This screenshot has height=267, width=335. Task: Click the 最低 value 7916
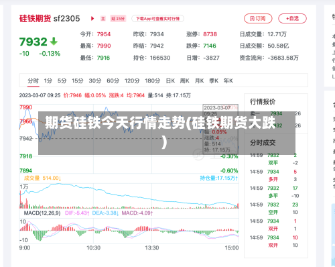tap(103, 58)
